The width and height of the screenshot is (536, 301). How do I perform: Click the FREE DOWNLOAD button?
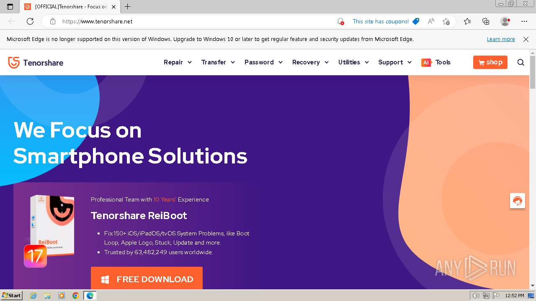pyautogui.click(x=147, y=278)
